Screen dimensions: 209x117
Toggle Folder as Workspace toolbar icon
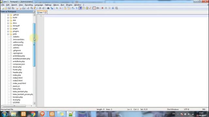[x=94, y=8]
